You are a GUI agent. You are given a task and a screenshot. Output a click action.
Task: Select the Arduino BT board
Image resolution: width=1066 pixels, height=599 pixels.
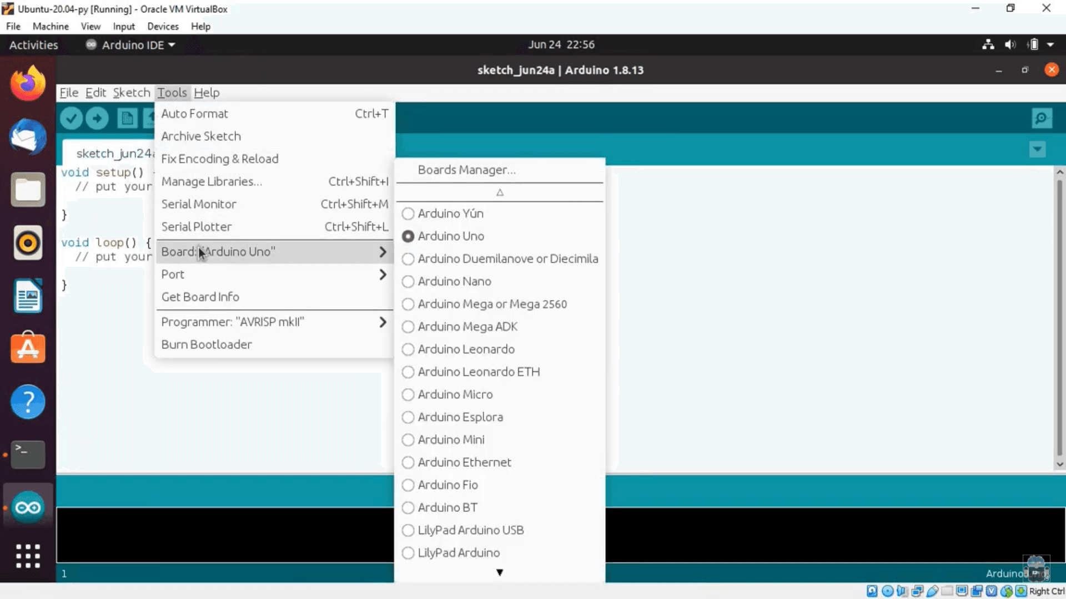click(500, 507)
